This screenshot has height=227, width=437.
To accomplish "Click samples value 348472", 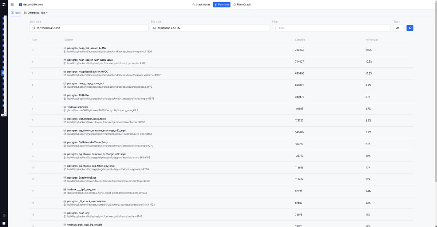I will (x=299, y=97).
